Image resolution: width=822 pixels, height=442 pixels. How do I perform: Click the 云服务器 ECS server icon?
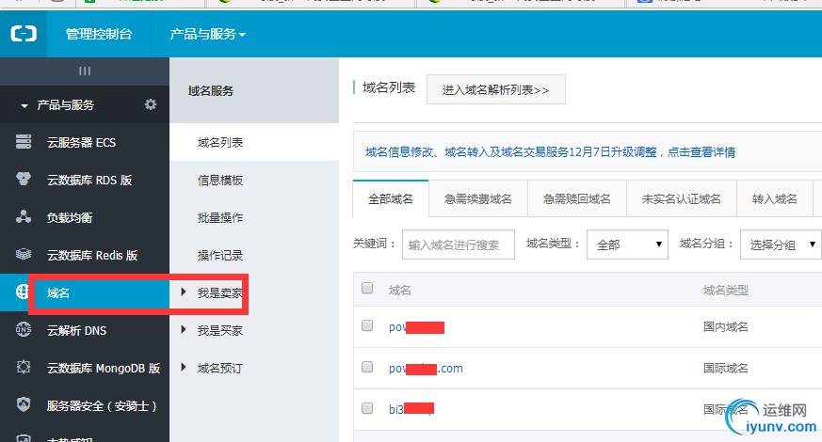pos(23,142)
